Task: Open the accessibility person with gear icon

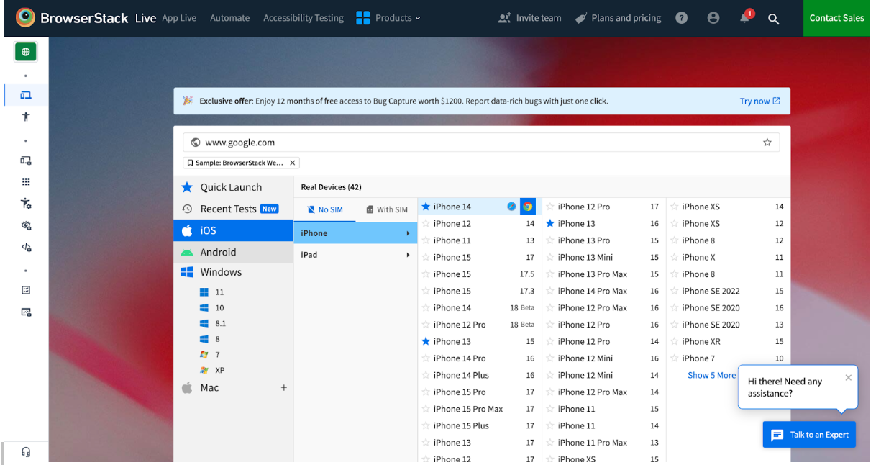Action: (x=26, y=204)
